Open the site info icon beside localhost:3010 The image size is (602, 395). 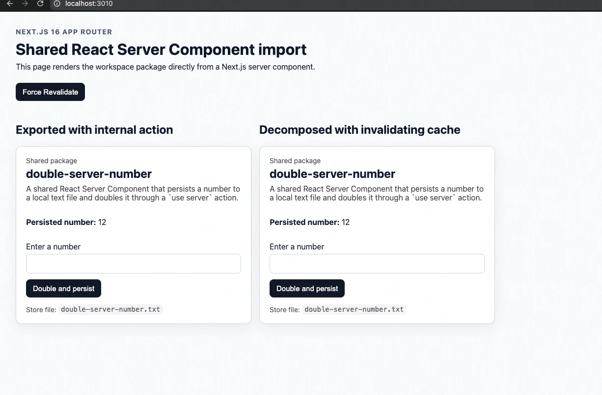click(x=57, y=3)
